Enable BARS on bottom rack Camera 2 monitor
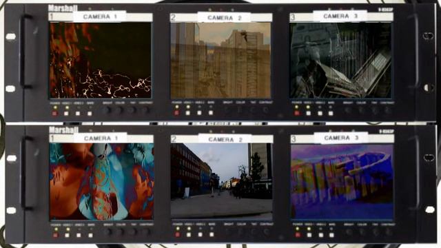Viewport: 441px width, 248px height. tap(212, 235)
